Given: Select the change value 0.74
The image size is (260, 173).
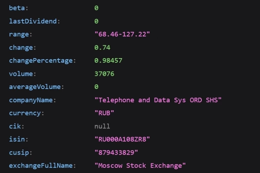Looking at the screenshot, I should [102, 47].
